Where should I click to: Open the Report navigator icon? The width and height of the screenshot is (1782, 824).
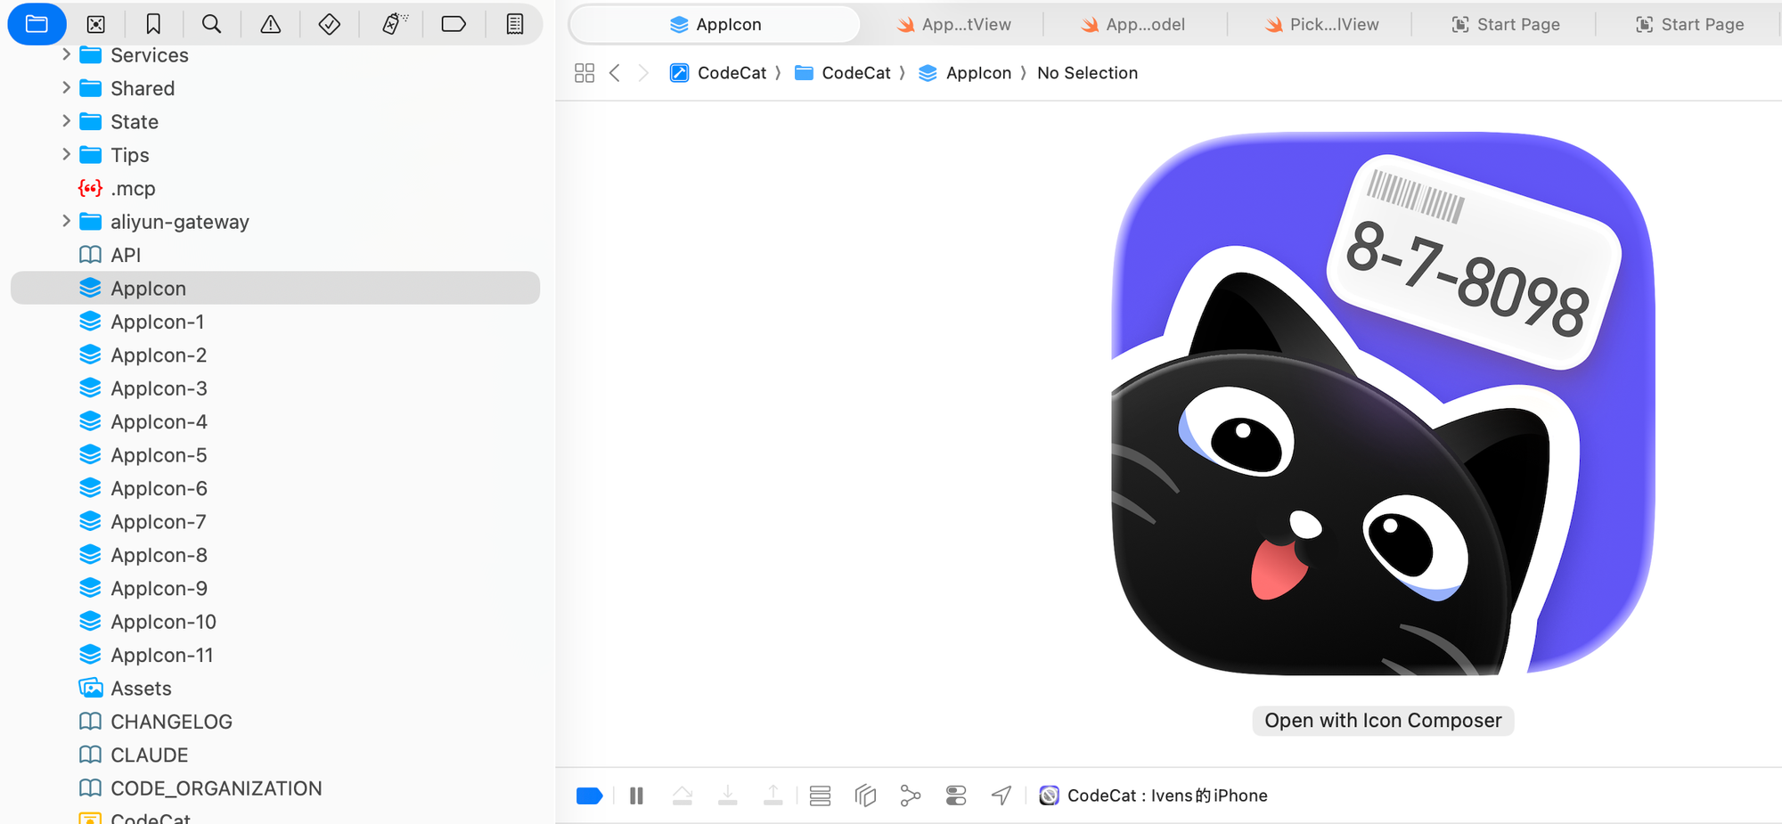click(x=514, y=24)
